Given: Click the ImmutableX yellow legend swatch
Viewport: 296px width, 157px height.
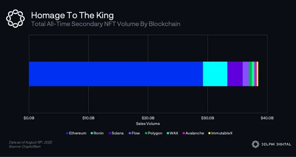Looking at the screenshot, I should click(209, 134).
